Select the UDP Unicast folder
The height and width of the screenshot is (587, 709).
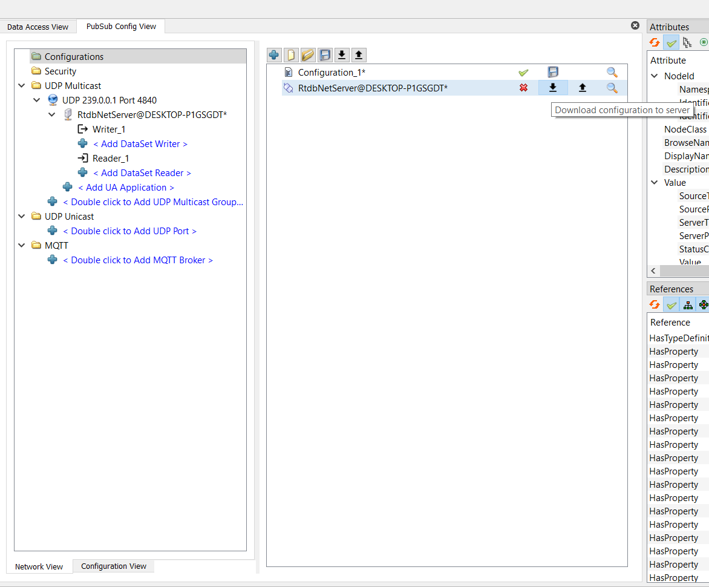(x=69, y=216)
